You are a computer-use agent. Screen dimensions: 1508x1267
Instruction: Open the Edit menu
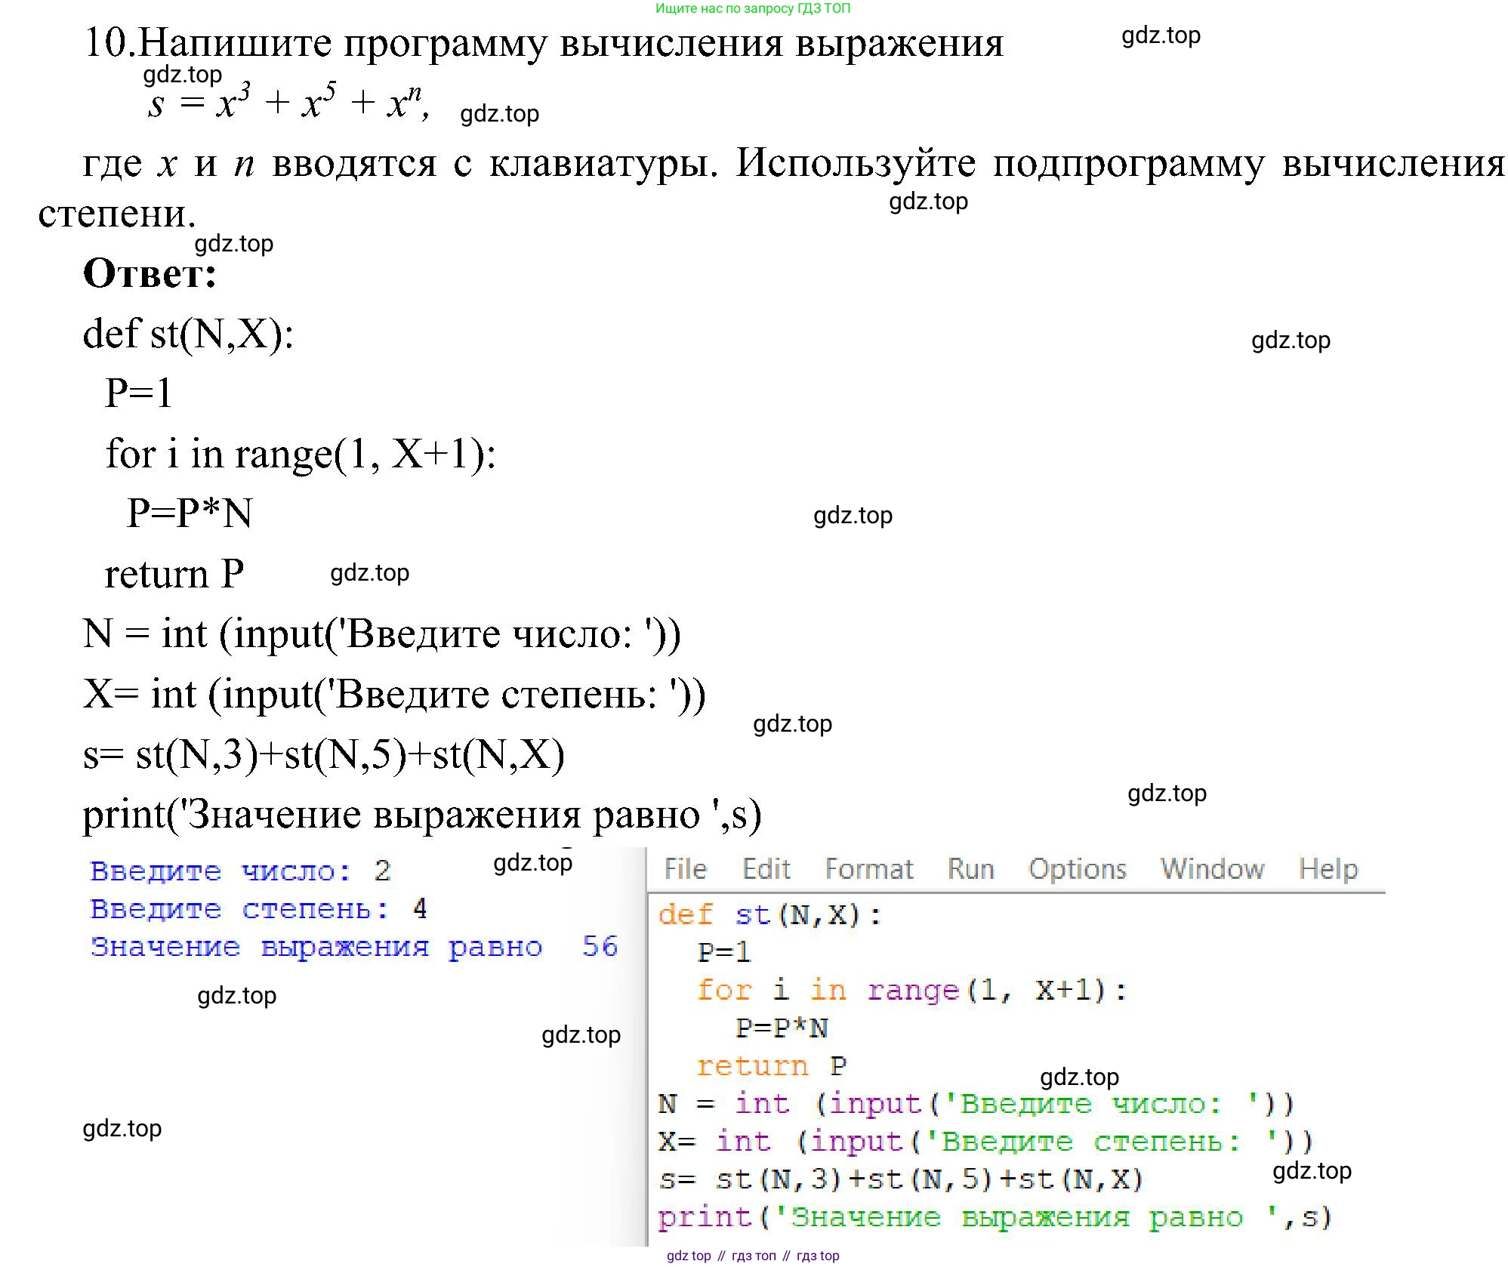pos(766,869)
